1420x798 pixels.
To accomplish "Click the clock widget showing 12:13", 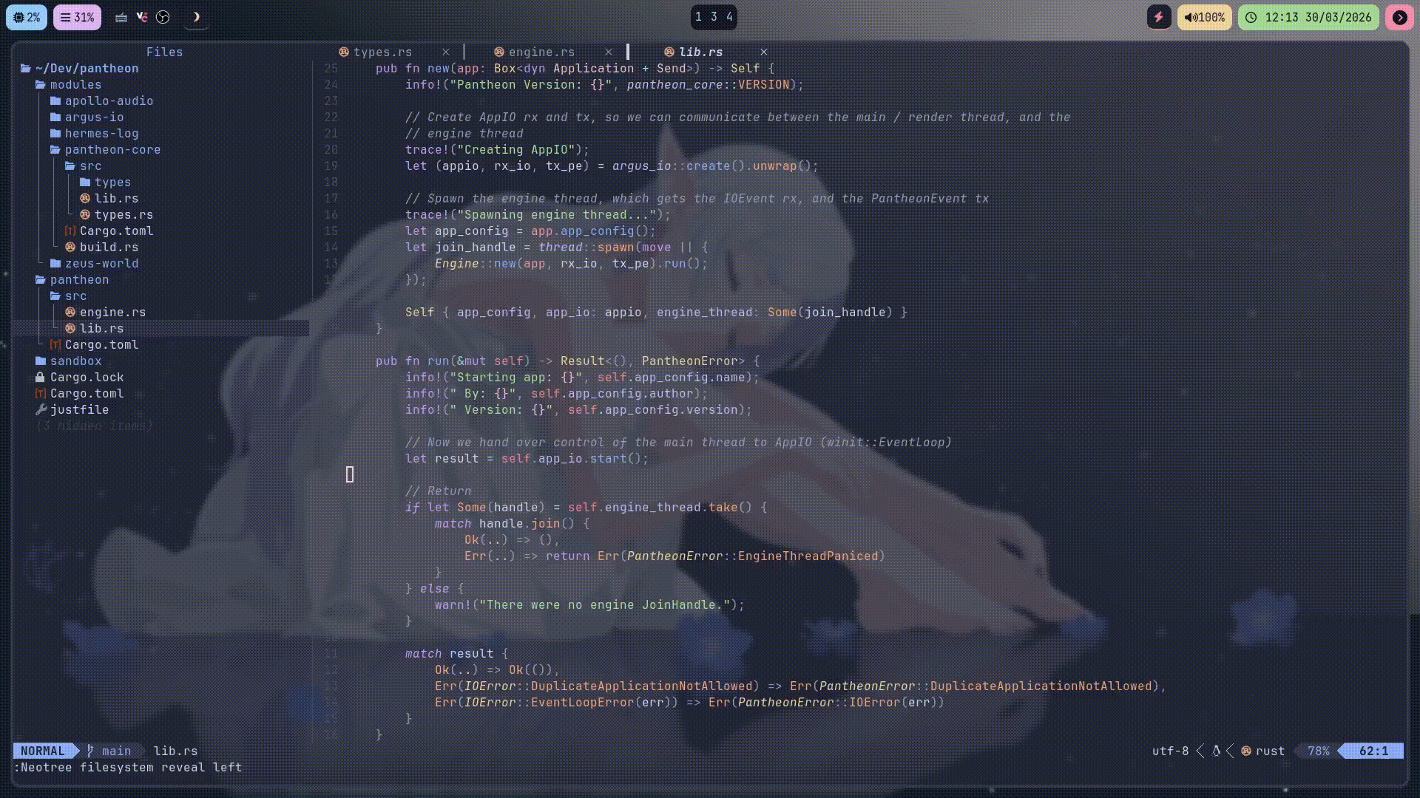I will pos(1308,16).
